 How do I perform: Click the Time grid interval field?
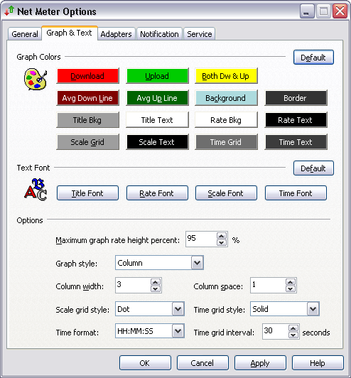click(275, 332)
